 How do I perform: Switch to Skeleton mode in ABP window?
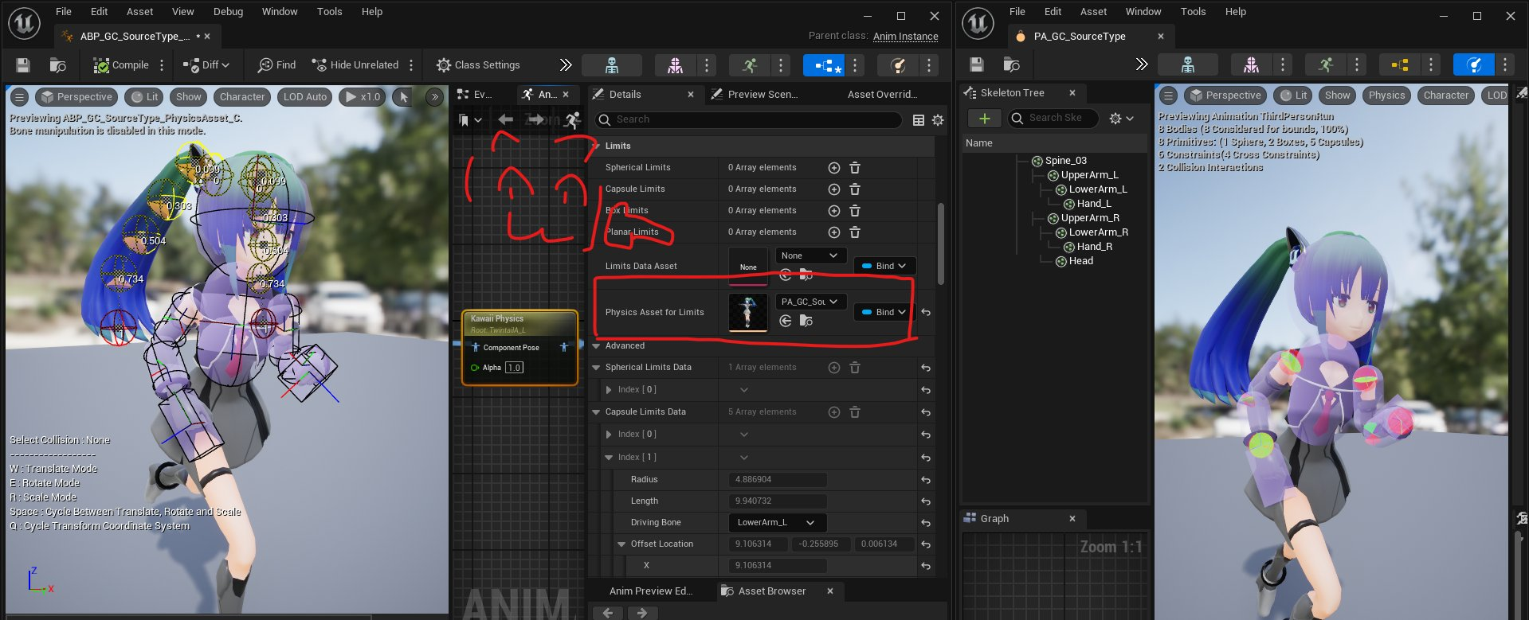click(612, 65)
